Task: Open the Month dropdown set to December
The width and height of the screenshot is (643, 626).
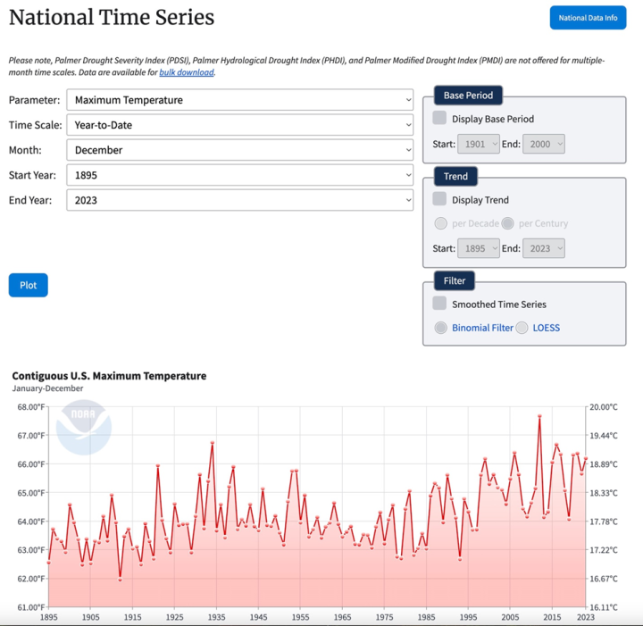Action: point(240,150)
